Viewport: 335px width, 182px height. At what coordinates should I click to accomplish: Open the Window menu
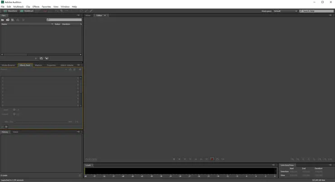(x=65, y=7)
